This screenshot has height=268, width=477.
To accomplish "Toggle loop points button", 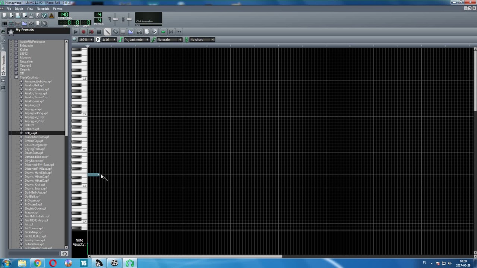I will pyautogui.click(x=171, y=32).
